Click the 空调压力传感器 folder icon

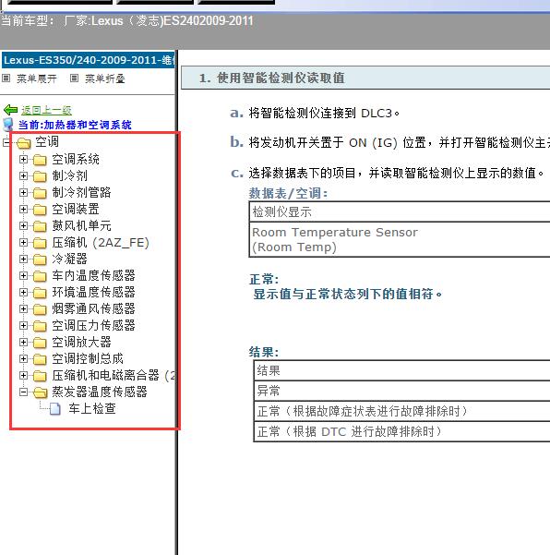point(40,326)
